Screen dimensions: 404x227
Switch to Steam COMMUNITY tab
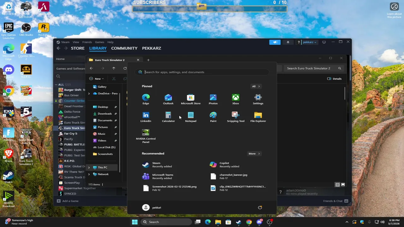click(x=124, y=48)
